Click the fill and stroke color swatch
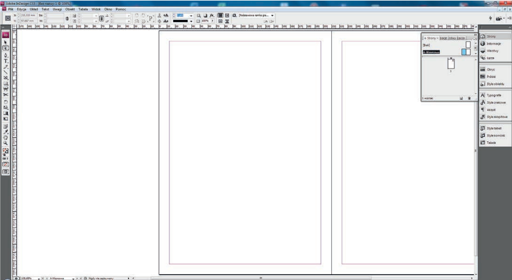The image size is (512, 280). pyautogui.click(x=6, y=151)
